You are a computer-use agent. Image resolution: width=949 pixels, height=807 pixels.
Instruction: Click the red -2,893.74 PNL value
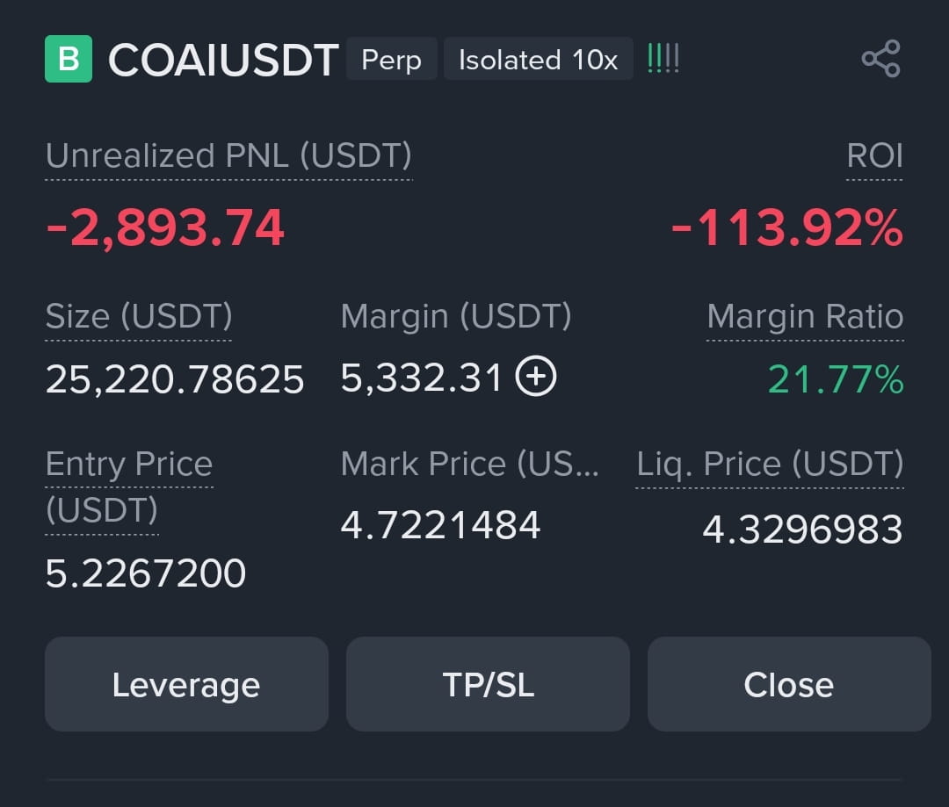165,228
